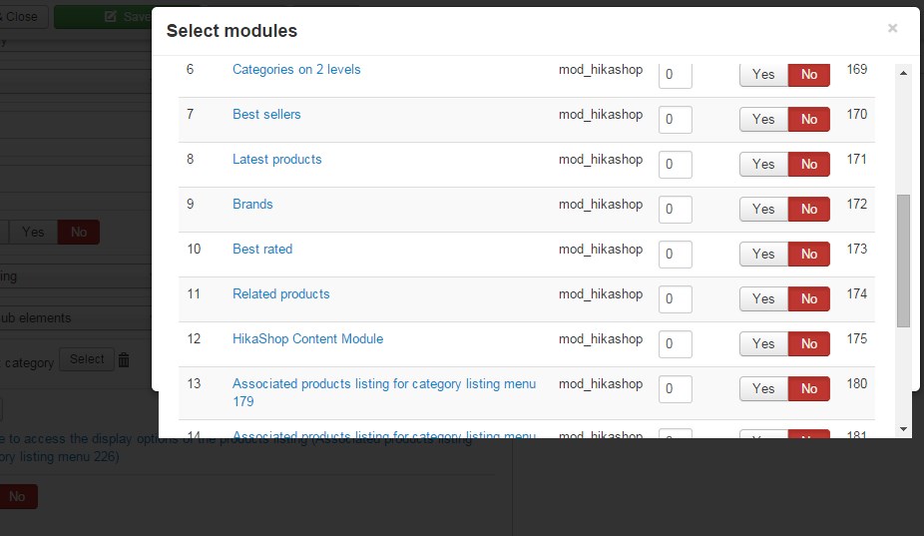Click scrollbar up arrow in modules list

[903, 73]
